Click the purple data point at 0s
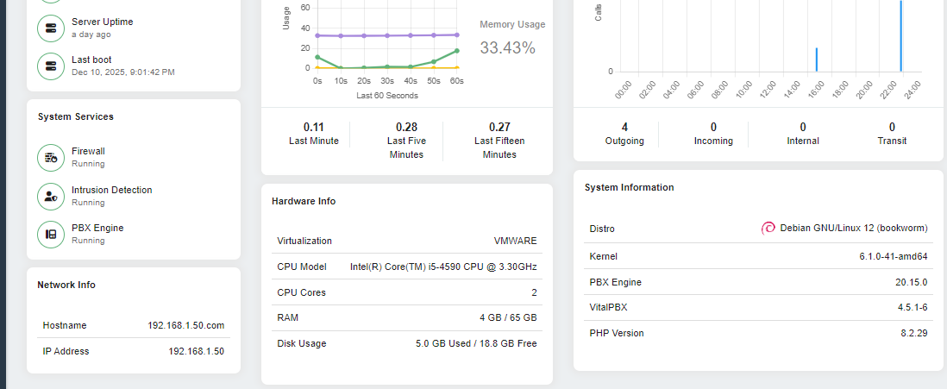The height and width of the screenshot is (389, 947). (317, 35)
